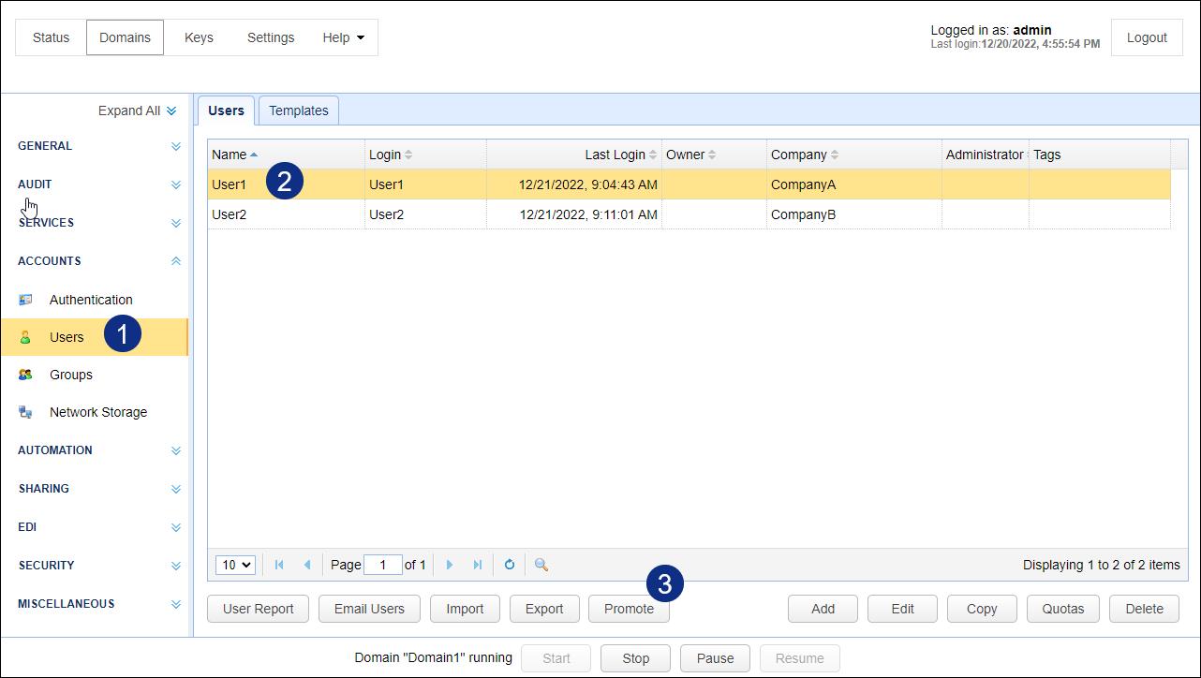Expand the SECURITY section

coord(176,566)
